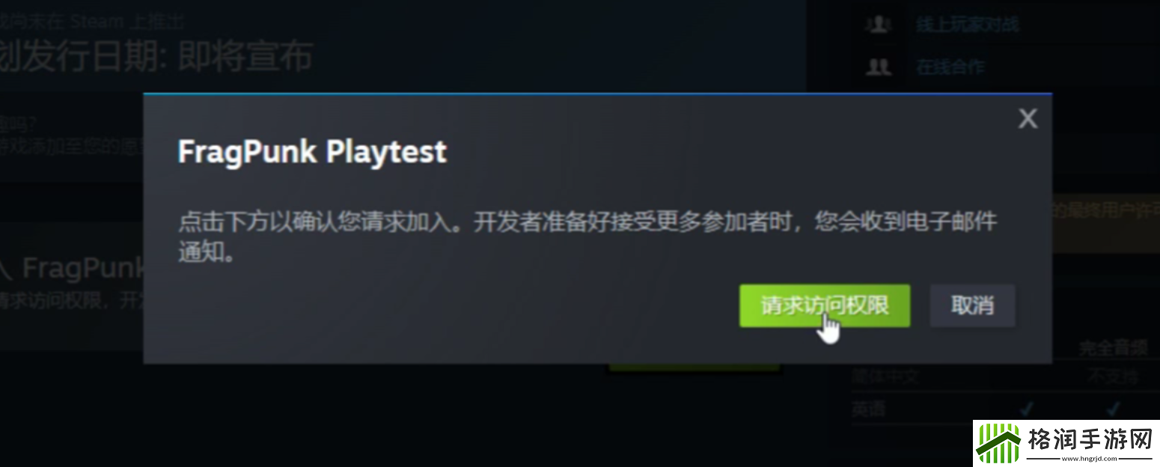Select the 英语 language row label

tap(868, 409)
